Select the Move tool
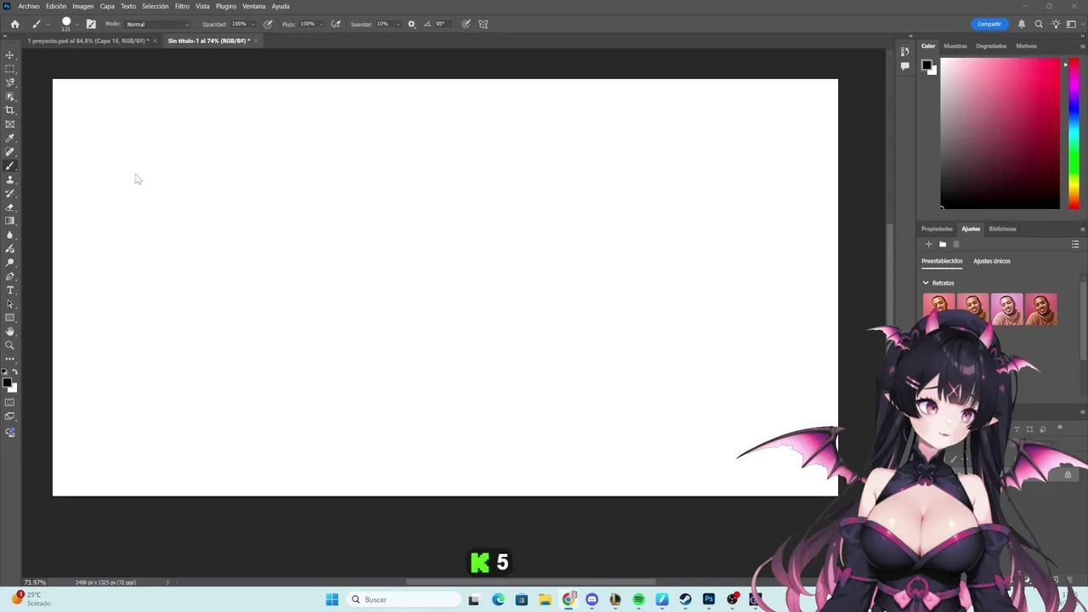1088x612 pixels. pyautogui.click(x=10, y=55)
